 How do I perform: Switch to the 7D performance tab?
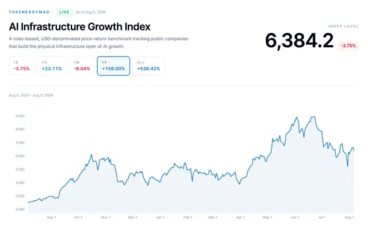point(52,66)
